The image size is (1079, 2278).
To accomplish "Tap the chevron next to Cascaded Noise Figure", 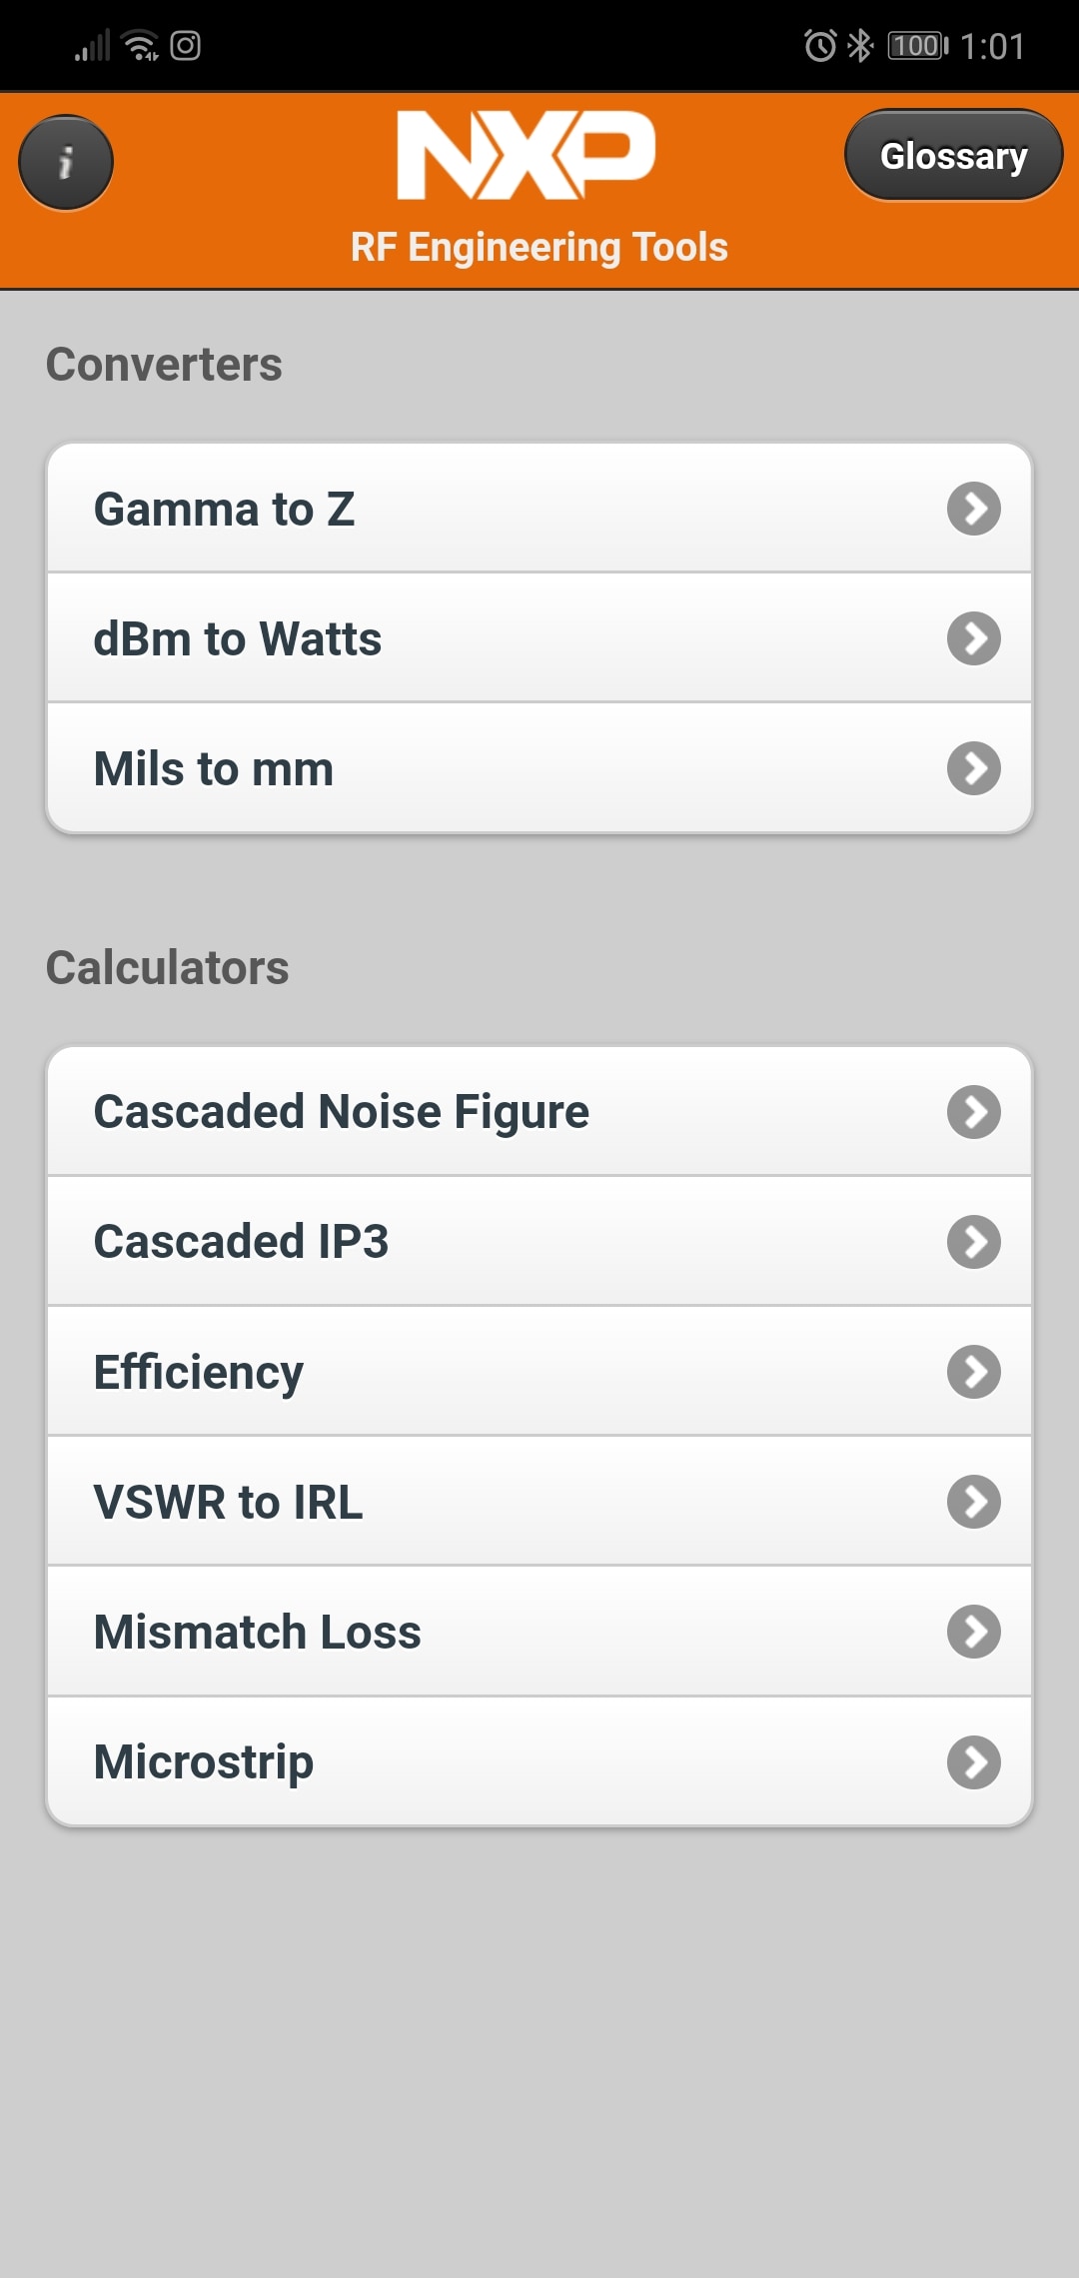I will click(974, 1112).
